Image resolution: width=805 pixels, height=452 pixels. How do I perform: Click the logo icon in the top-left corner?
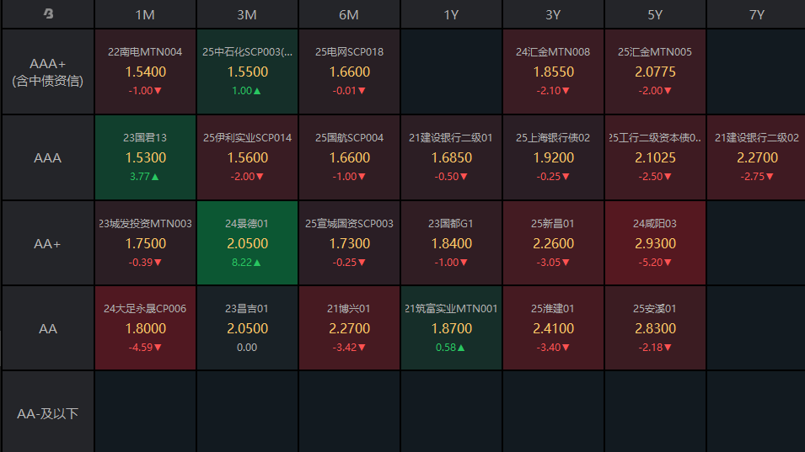[x=48, y=14]
